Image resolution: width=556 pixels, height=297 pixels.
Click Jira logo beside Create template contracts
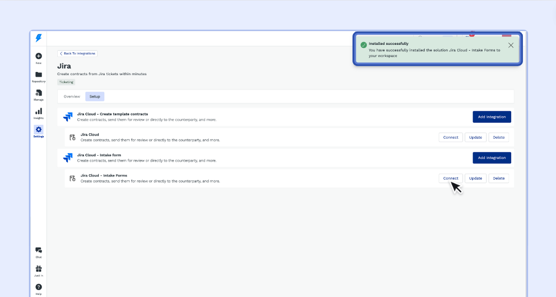pos(68,117)
